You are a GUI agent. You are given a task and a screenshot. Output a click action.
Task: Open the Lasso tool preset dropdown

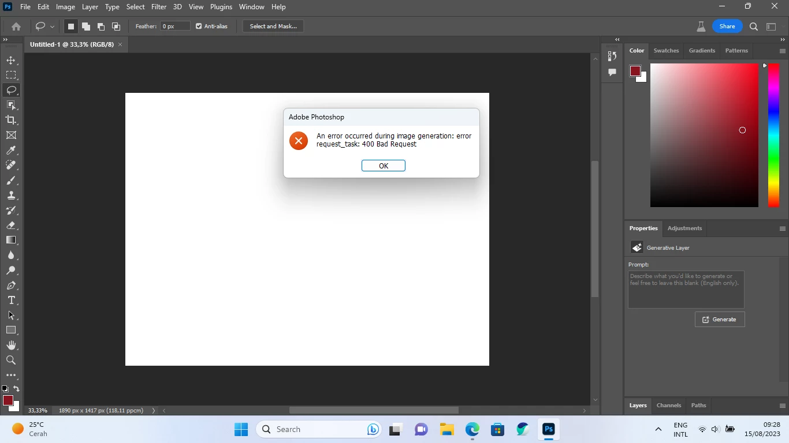52,26
